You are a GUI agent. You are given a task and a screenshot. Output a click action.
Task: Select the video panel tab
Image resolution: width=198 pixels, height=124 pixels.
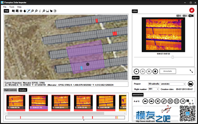coord(135,11)
